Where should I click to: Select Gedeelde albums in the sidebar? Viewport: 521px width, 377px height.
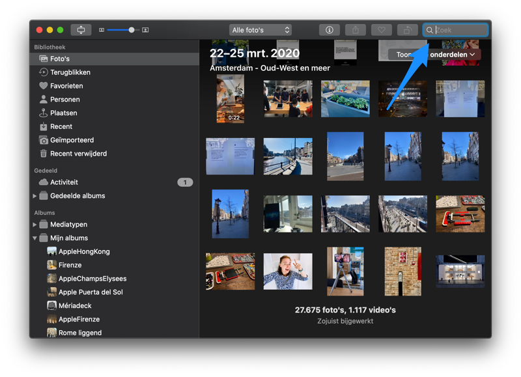(115, 196)
